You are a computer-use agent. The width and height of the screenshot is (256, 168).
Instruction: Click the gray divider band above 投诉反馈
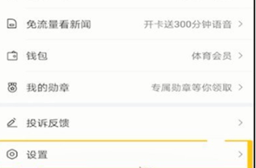point(127,105)
